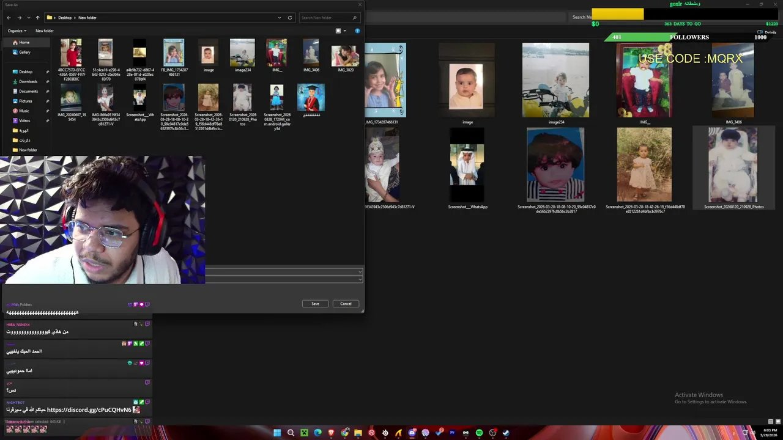Open the Windows Start menu
783x440 pixels.
coord(277,433)
